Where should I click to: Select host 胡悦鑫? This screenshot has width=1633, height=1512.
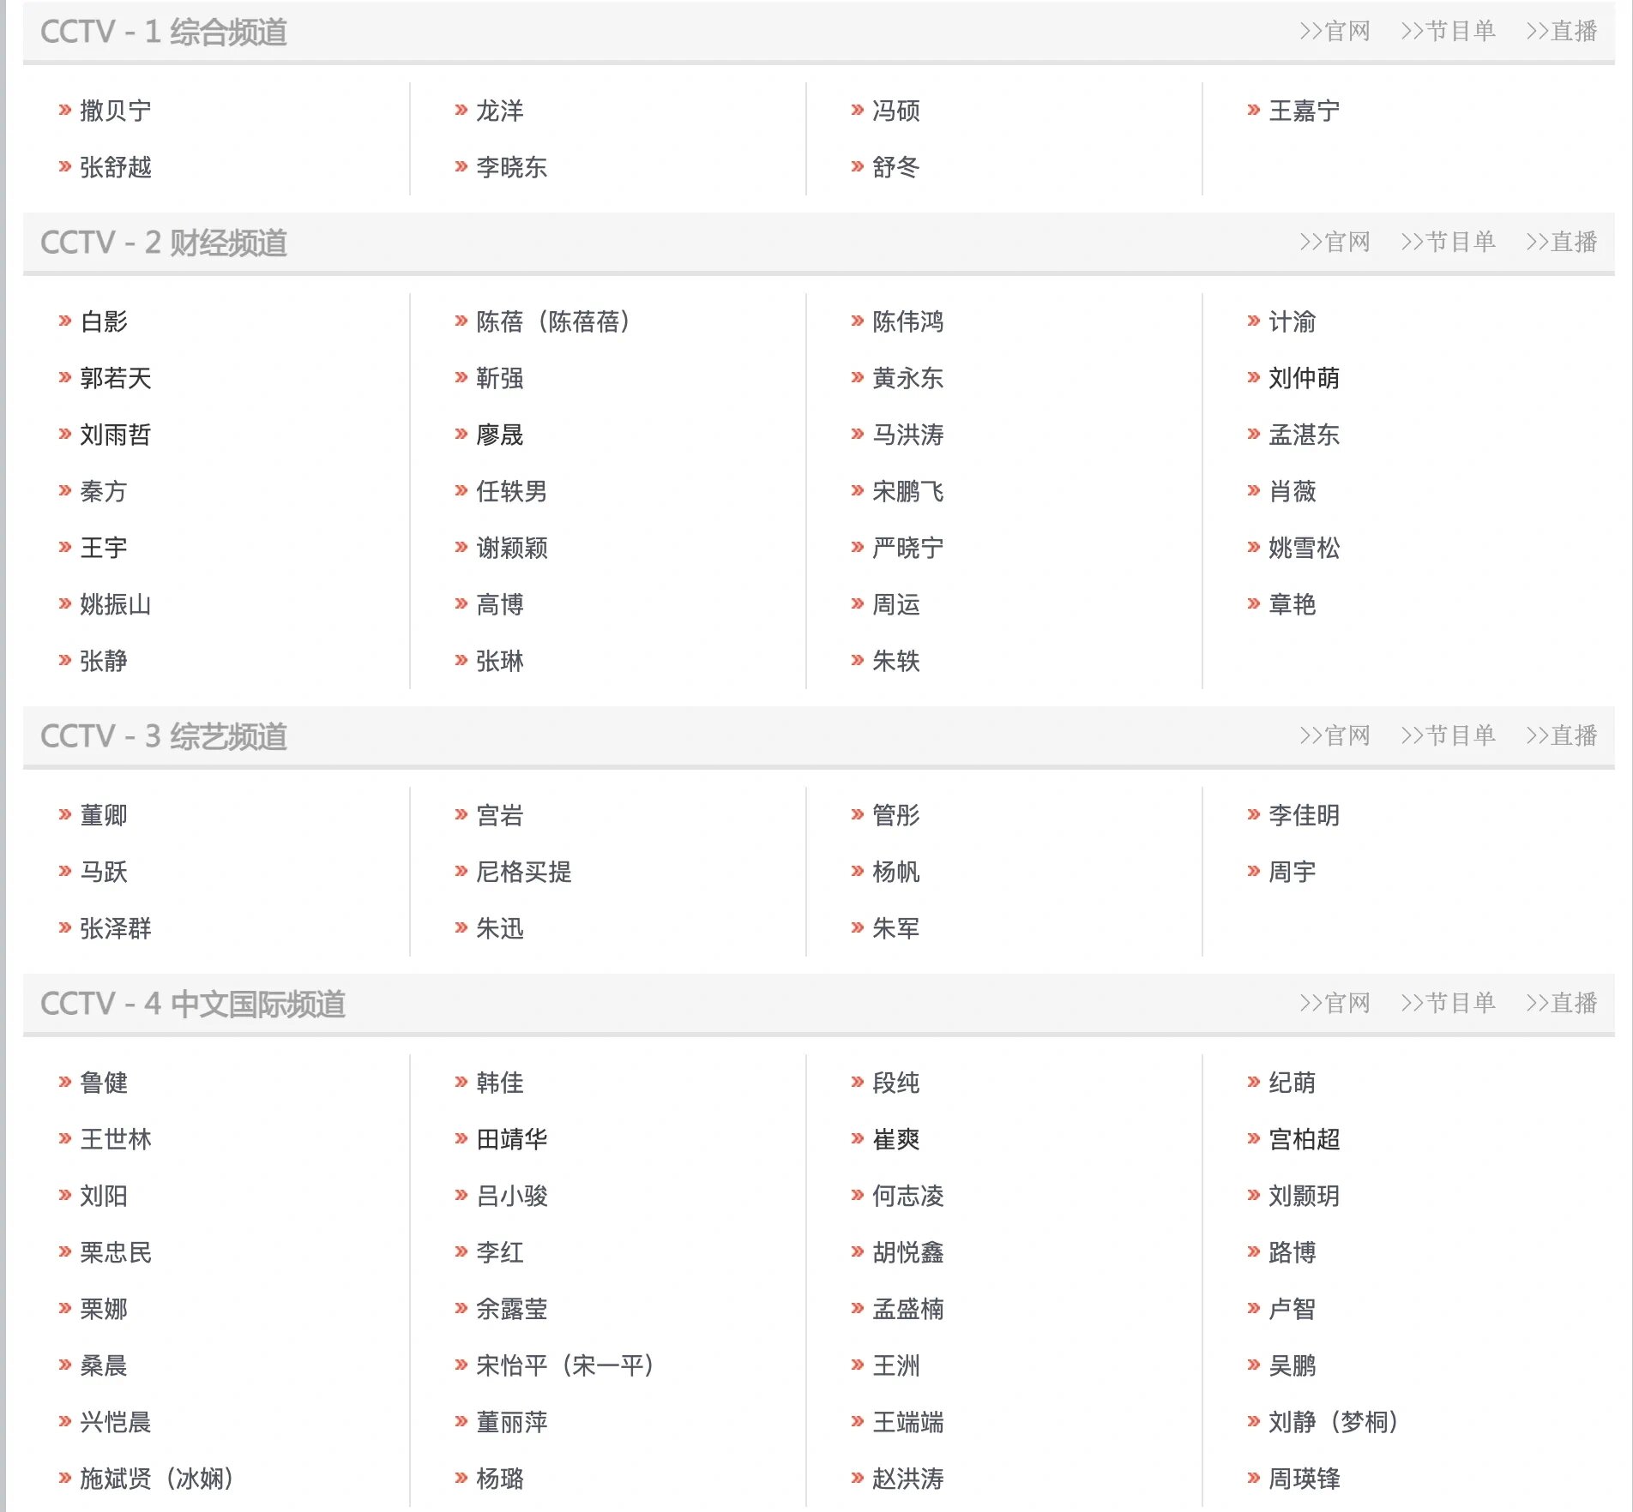pos(908,1252)
